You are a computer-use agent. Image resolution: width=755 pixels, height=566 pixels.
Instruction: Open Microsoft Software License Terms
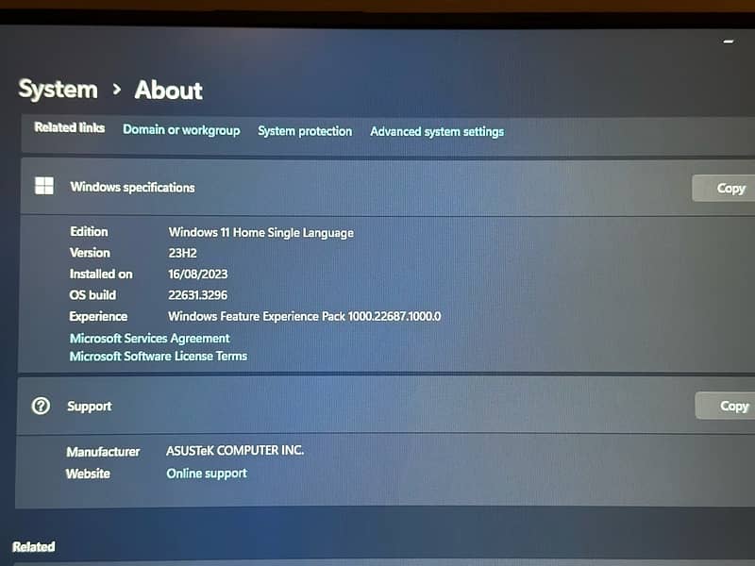click(158, 356)
